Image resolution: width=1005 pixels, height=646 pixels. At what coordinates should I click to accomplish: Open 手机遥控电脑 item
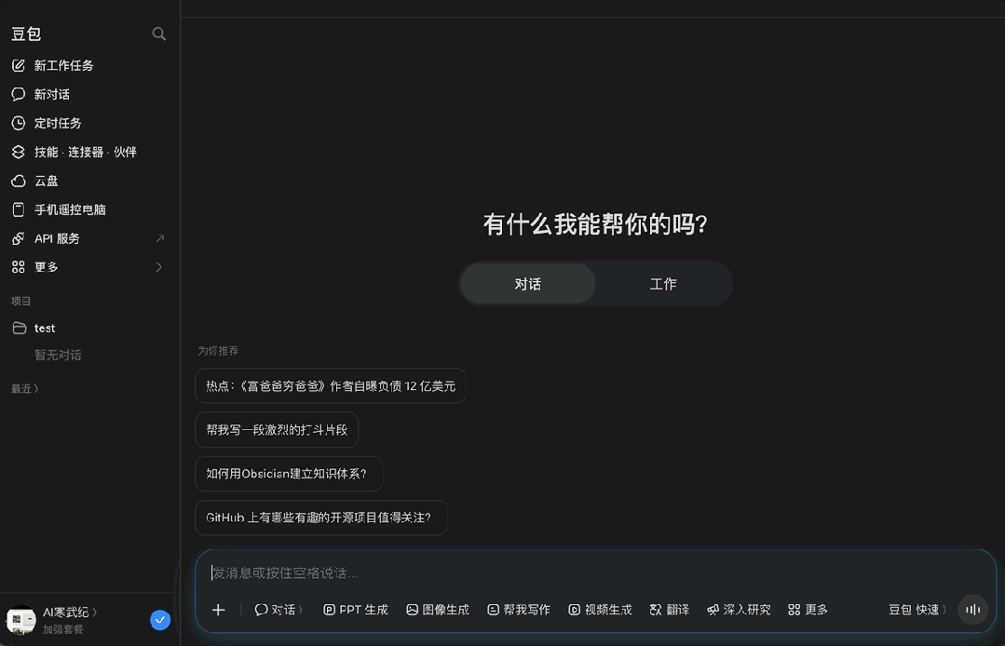click(x=59, y=209)
